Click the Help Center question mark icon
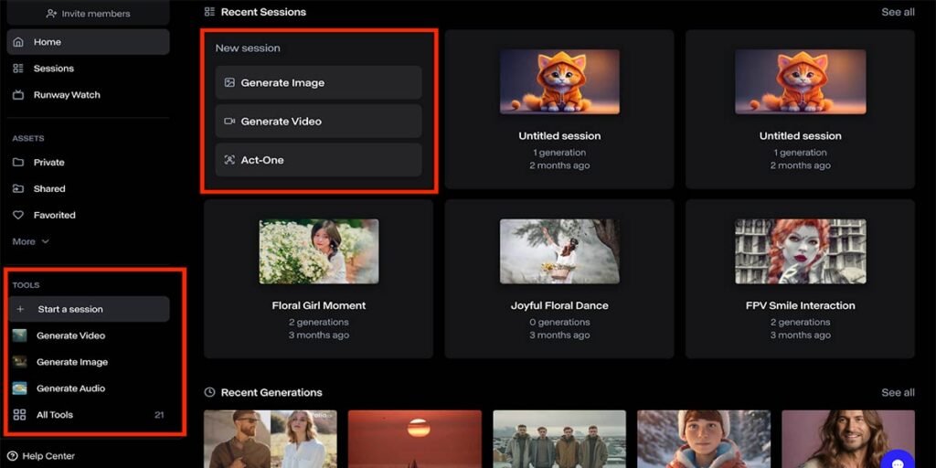Viewport: 936px width, 468px height. tap(13, 456)
